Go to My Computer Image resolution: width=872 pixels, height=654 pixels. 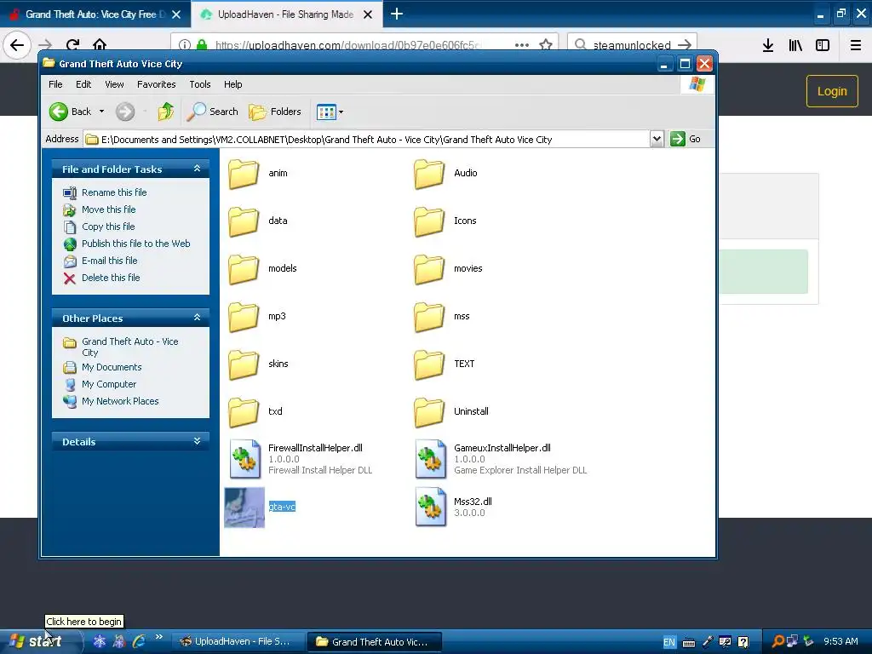click(x=108, y=384)
